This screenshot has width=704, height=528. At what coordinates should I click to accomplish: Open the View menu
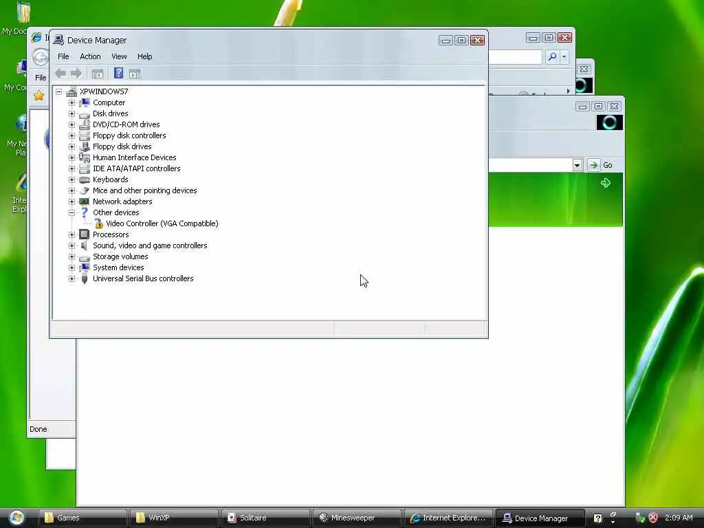119,56
